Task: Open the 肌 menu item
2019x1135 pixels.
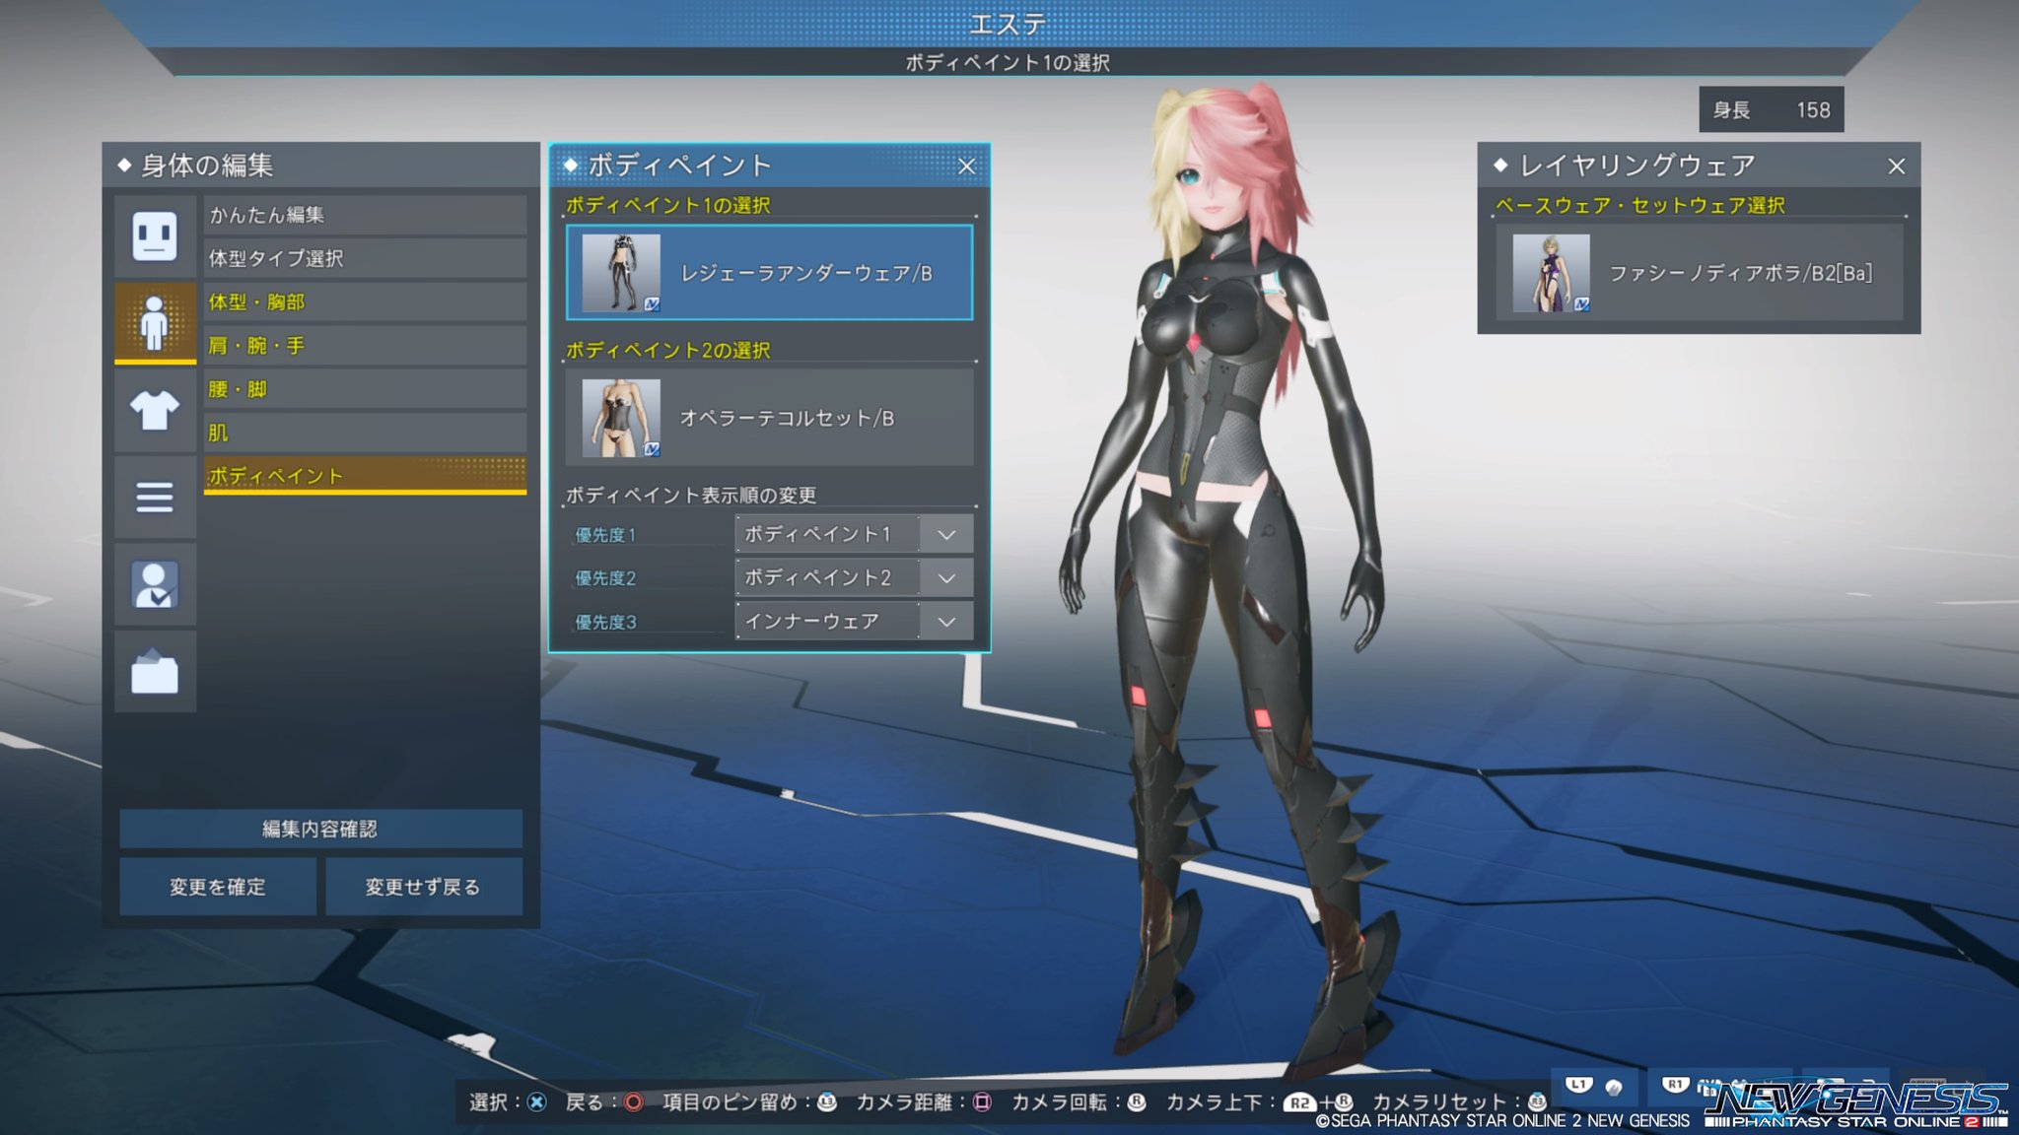Action: click(365, 433)
